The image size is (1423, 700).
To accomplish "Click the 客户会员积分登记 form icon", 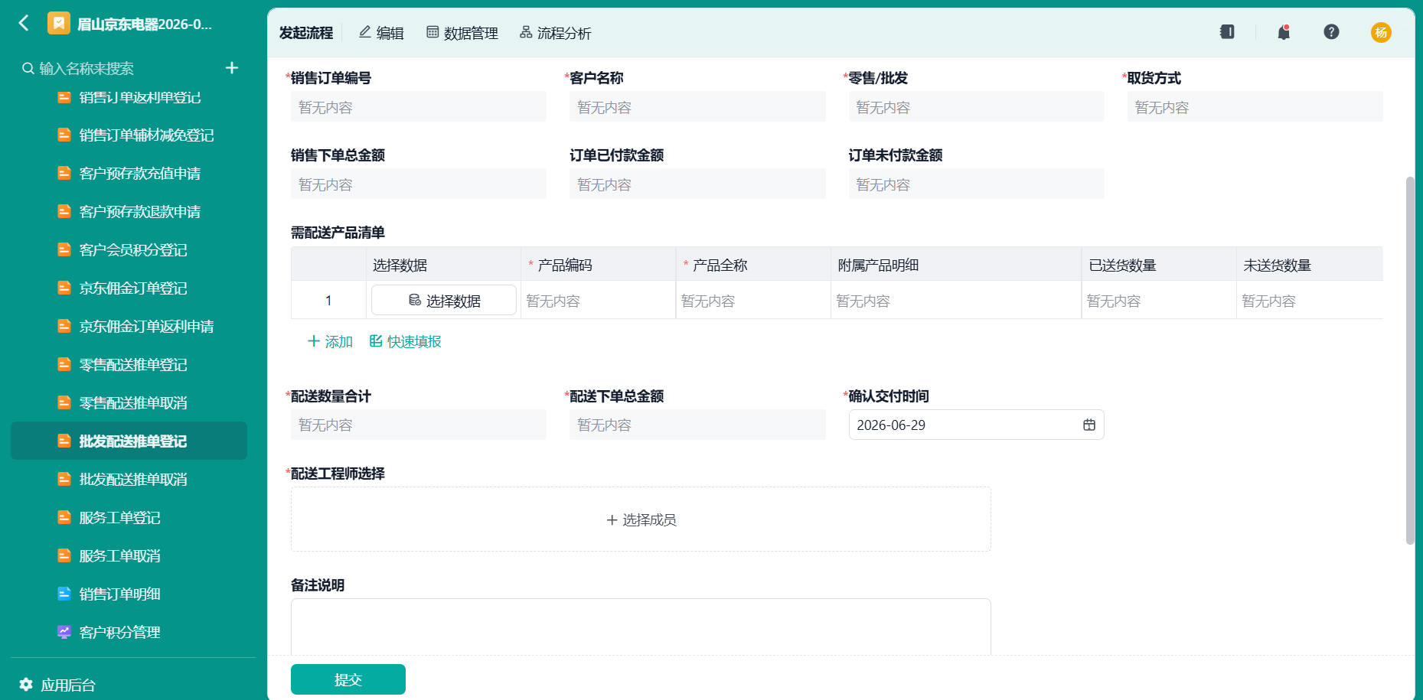I will point(64,250).
